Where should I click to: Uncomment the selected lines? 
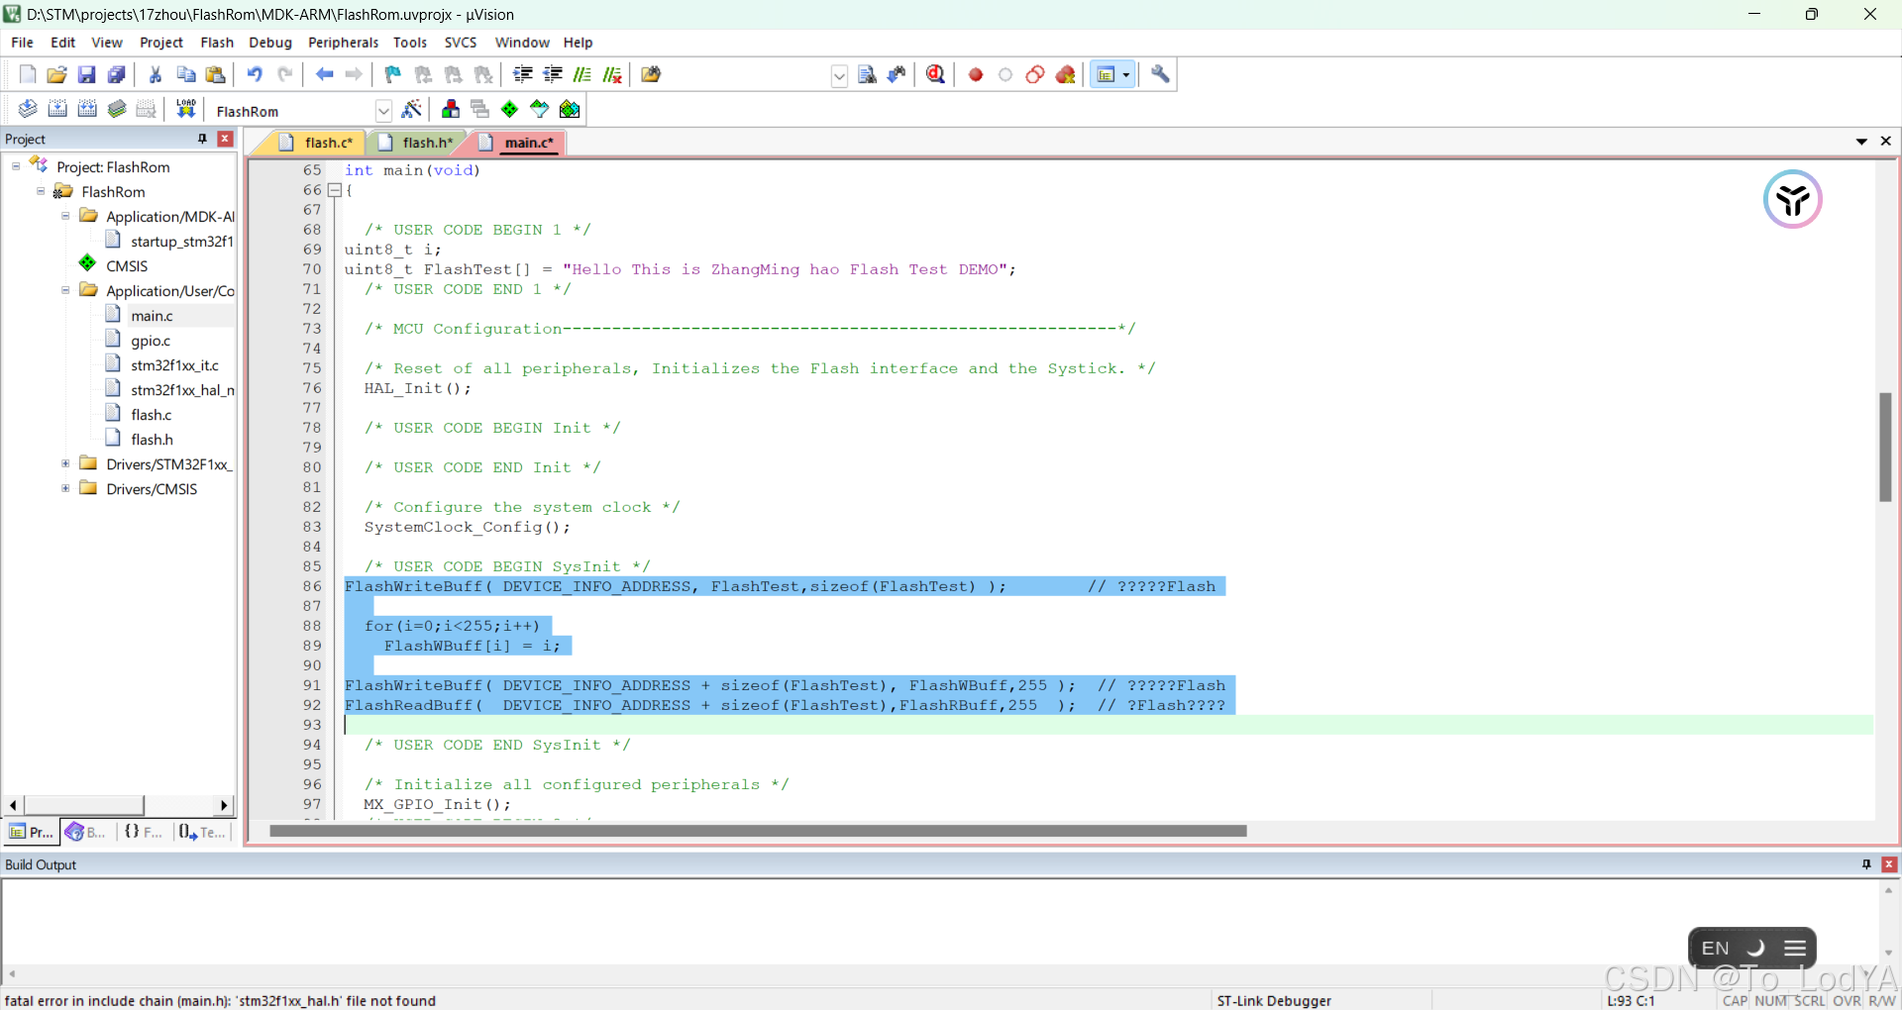(612, 74)
